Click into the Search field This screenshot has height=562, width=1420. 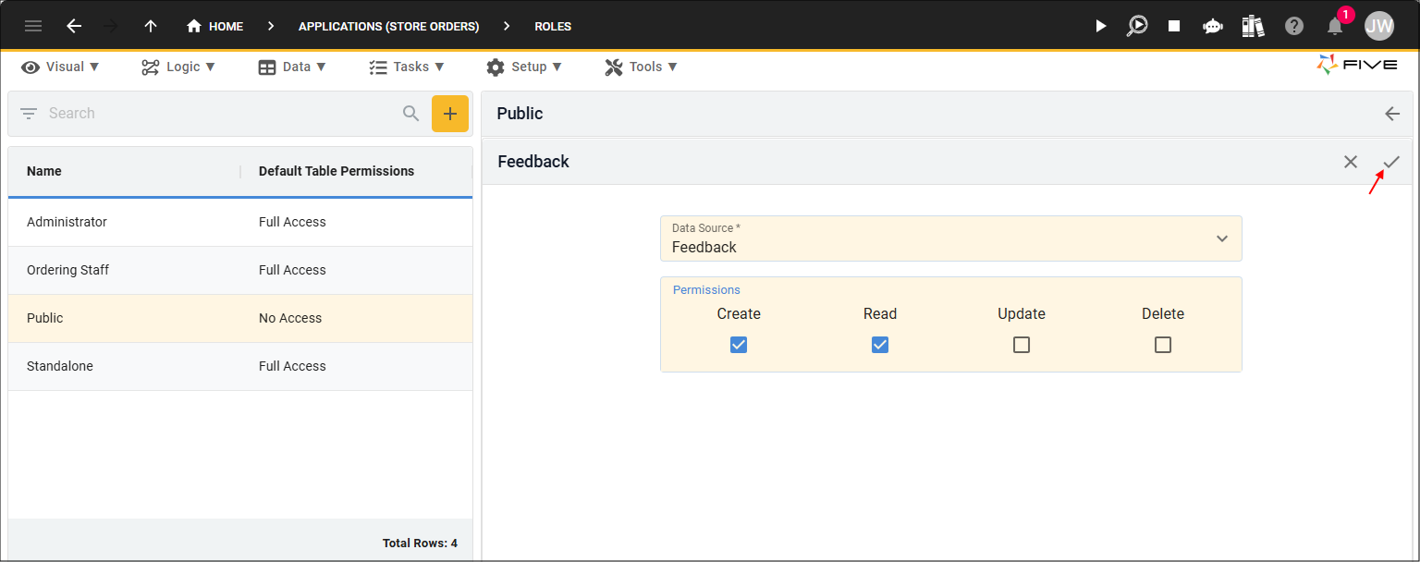point(222,114)
